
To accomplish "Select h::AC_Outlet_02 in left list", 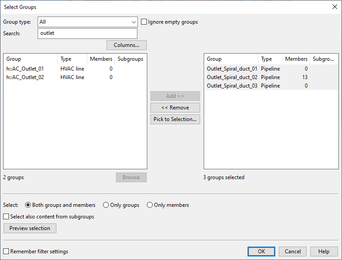I will tap(25, 77).
